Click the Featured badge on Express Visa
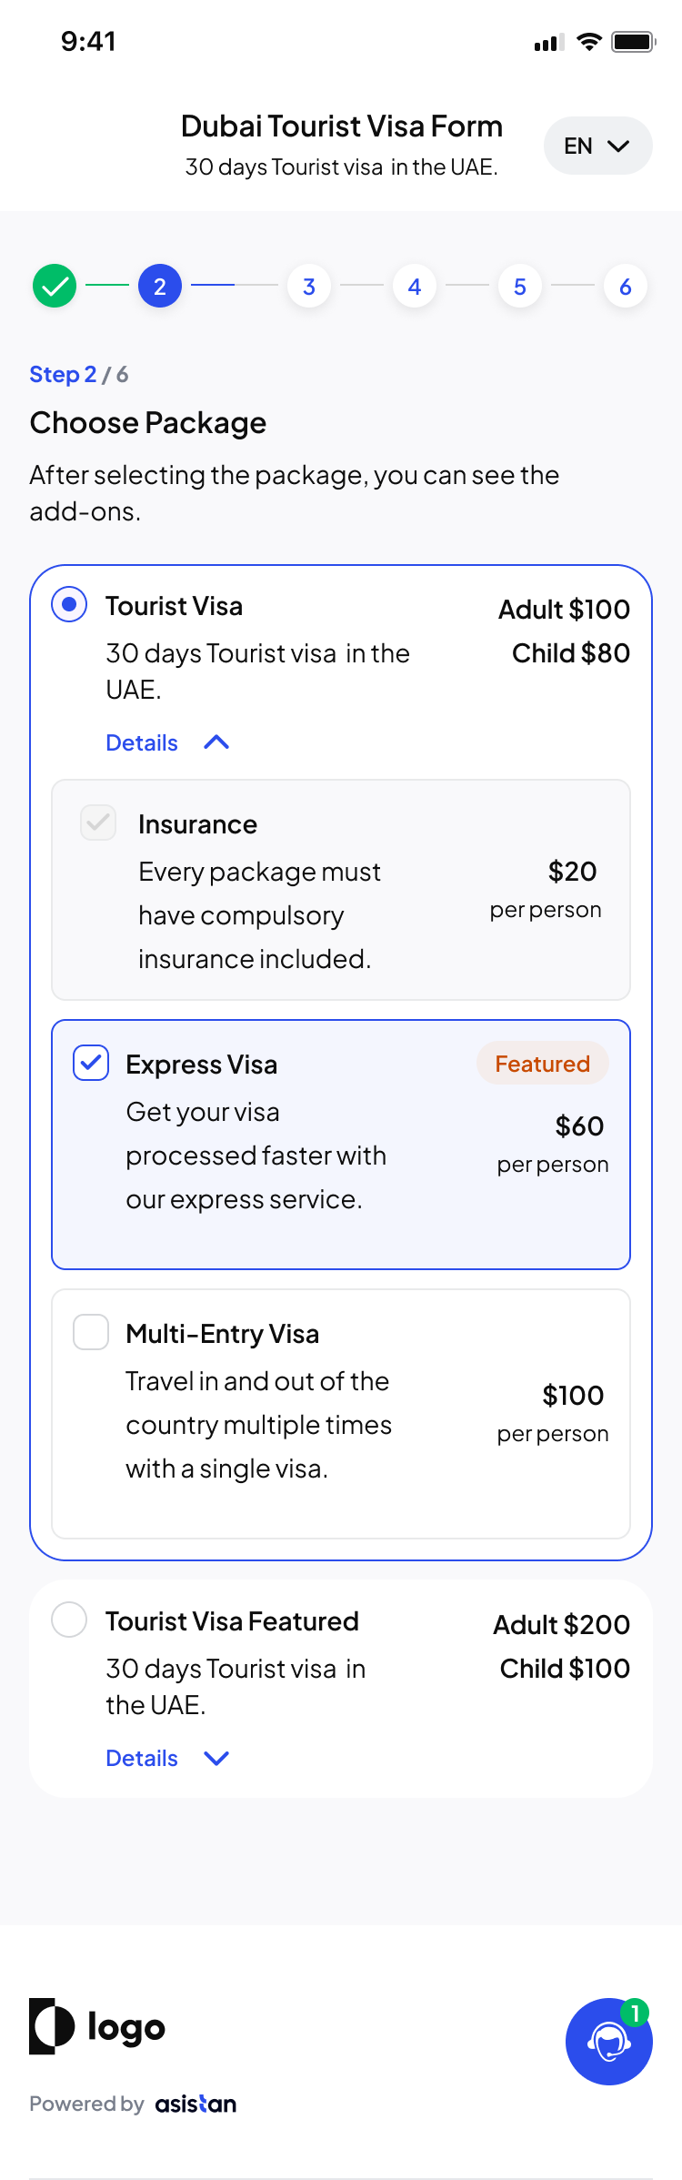Screen dimensions: 682x2180 click(542, 1064)
